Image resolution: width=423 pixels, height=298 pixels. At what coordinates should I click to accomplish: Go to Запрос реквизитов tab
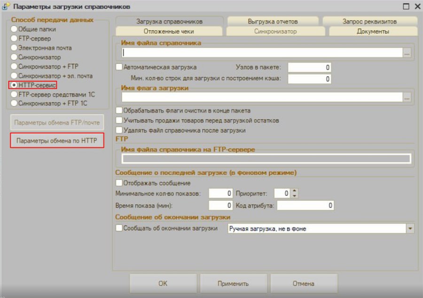369,21
